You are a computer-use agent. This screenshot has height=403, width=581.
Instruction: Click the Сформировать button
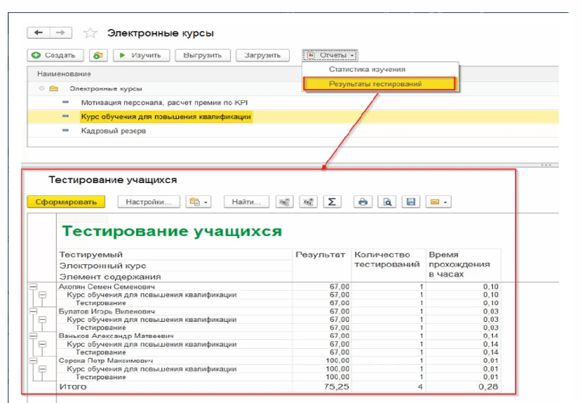tap(66, 202)
